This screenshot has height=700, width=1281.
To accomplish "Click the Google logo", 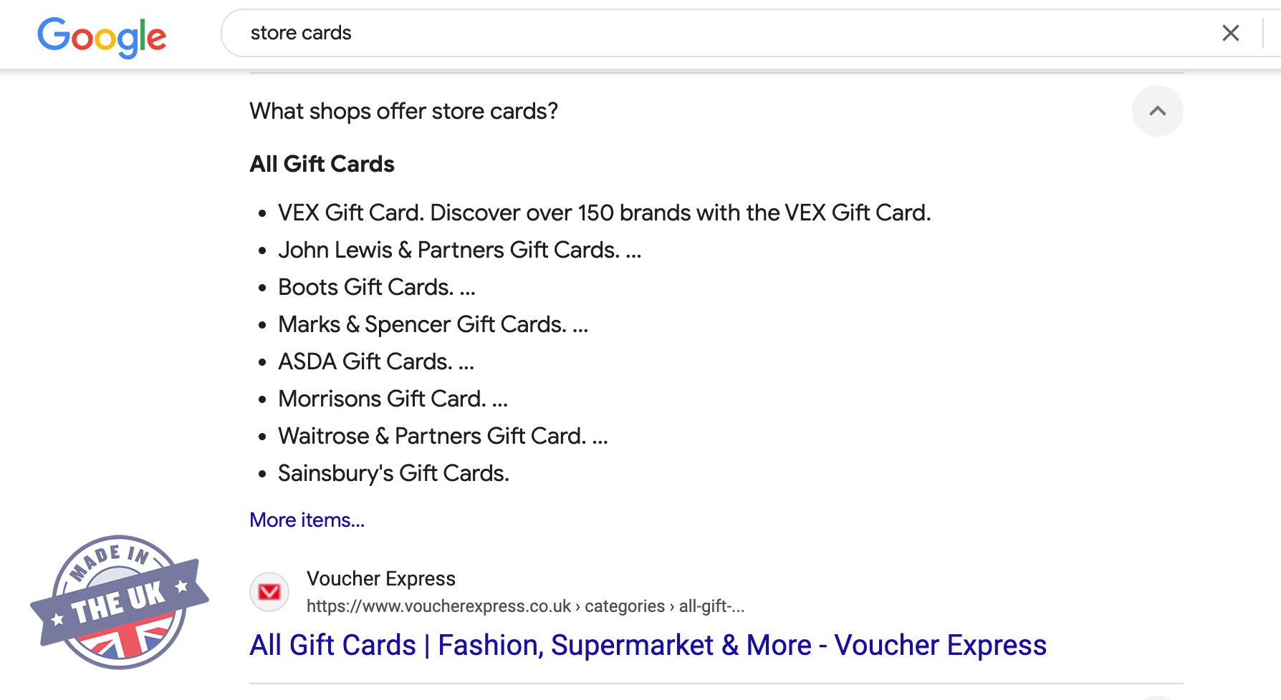I will click(x=102, y=36).
